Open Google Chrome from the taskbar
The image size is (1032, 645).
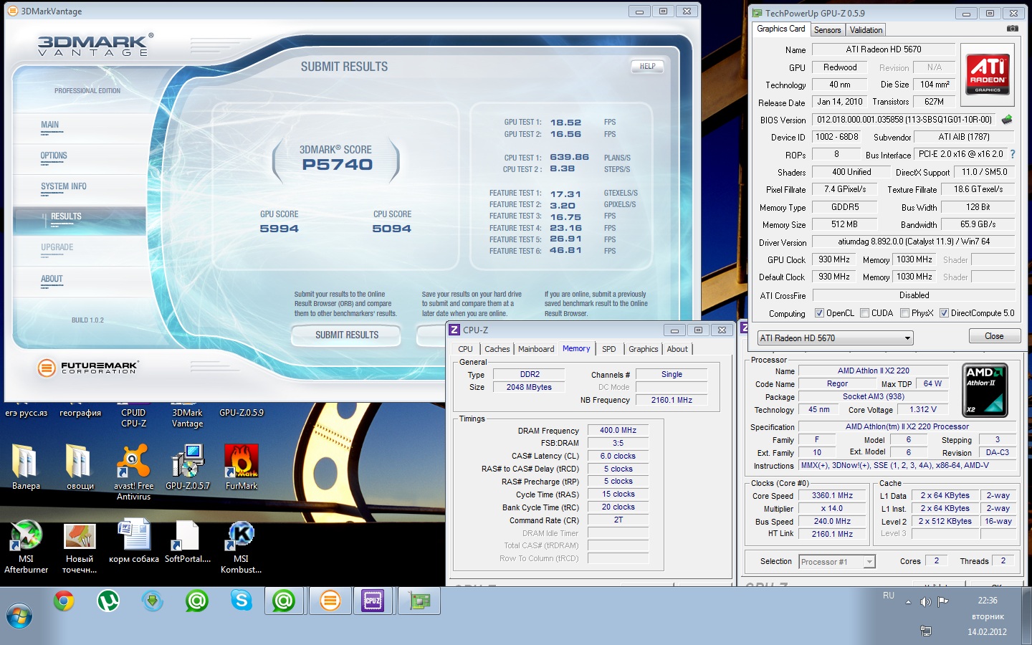[64, 601]
